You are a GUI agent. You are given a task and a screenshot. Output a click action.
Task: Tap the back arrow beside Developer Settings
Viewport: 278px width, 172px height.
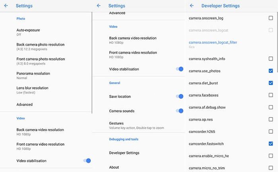pos(192,6)
